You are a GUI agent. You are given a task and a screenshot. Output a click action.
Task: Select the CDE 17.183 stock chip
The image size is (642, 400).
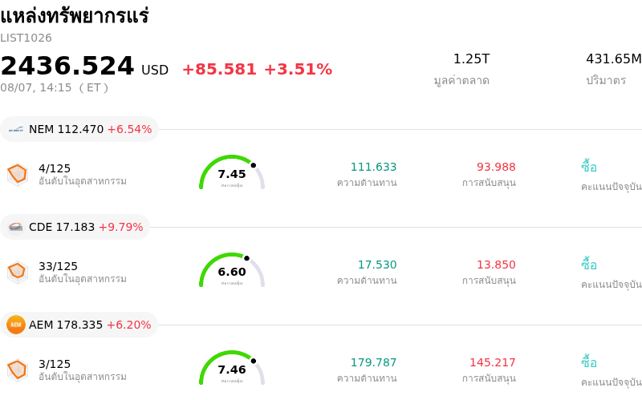pos(75,227)
